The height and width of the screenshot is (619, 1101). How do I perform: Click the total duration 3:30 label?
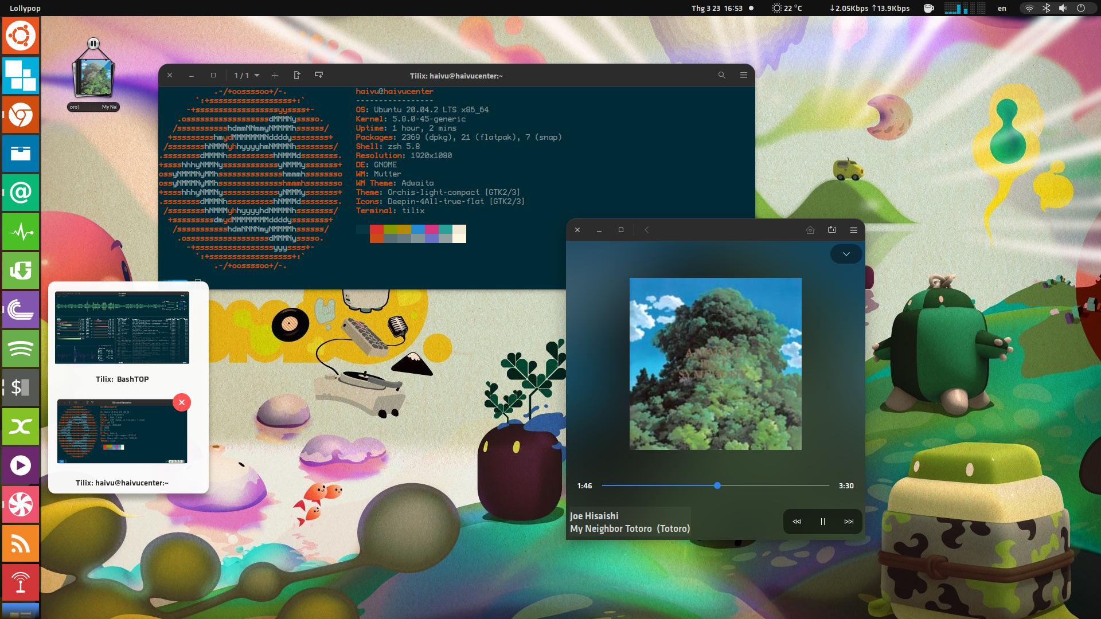pos(846,485)
